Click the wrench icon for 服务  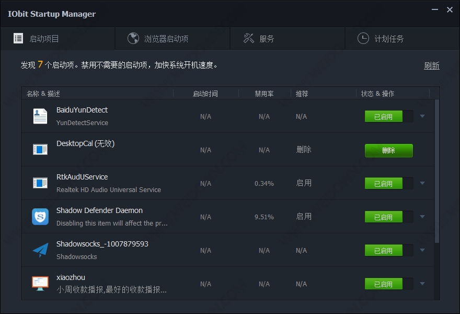[x=249, y=38]
